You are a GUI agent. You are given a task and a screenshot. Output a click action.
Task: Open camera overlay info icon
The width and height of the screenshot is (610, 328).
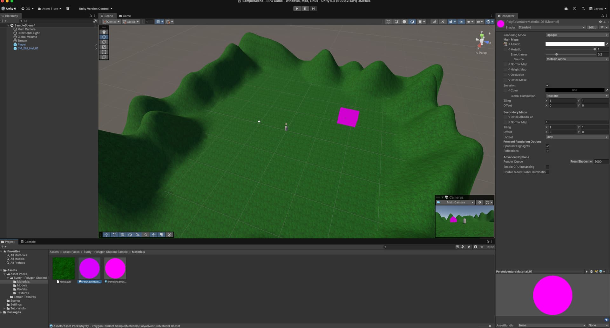(480, 202)
